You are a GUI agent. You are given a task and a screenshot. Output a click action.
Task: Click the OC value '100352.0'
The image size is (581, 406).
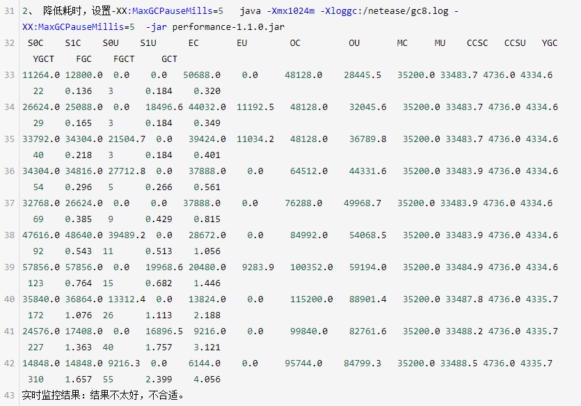pos(311,267)
